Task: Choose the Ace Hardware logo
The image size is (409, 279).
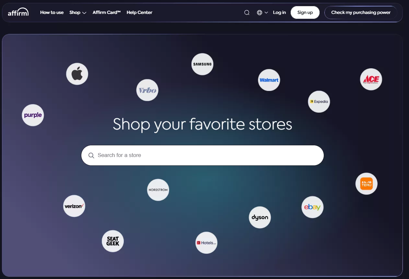Action: 371,79
